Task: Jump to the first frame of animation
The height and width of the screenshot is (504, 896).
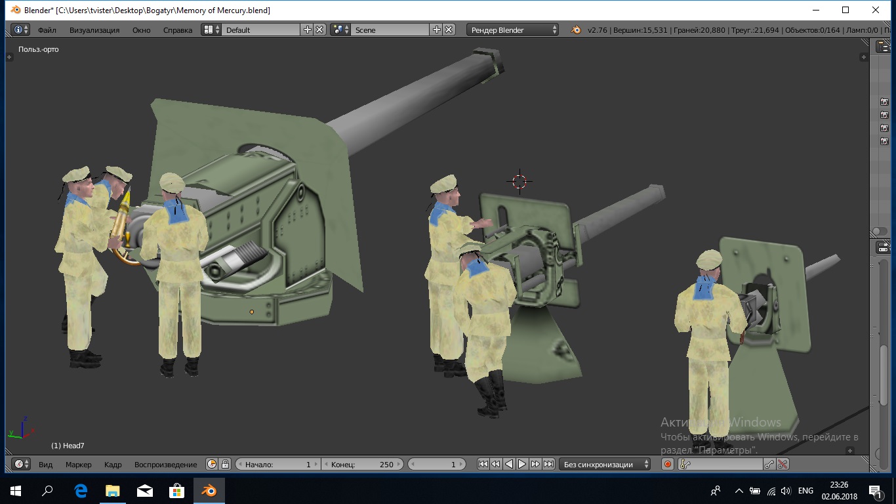Action: 483,464
